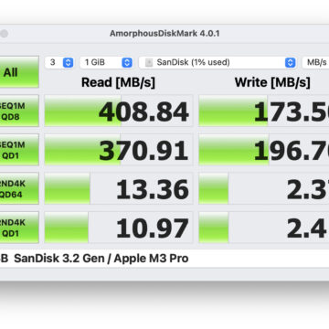Screen dimensions: 329x329
Task: Click the Read [MB/s] column header
Action: (118, 82)
